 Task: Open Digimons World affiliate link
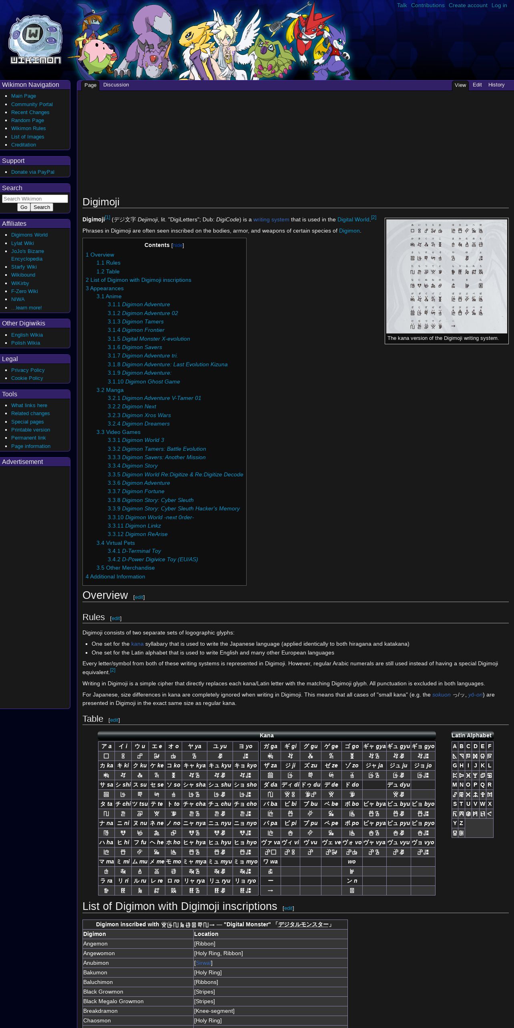29,235
